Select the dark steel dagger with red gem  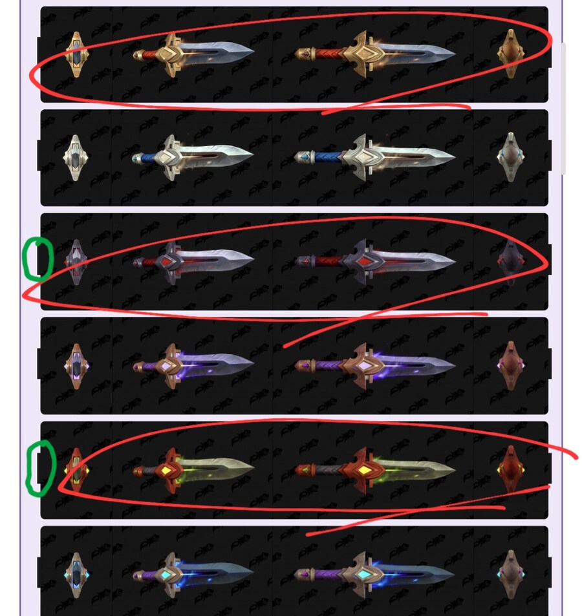(x=193, y=262)
